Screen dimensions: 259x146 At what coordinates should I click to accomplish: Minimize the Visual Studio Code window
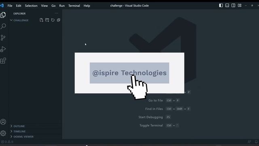(x=246, y=5)
